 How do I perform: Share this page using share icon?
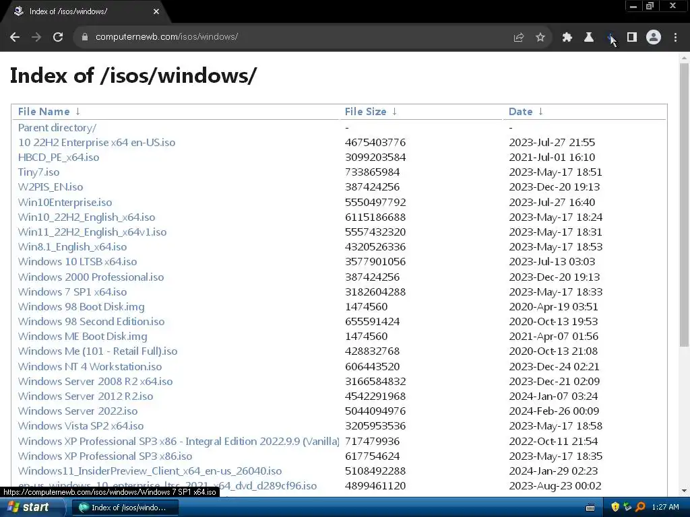[519, 38]
